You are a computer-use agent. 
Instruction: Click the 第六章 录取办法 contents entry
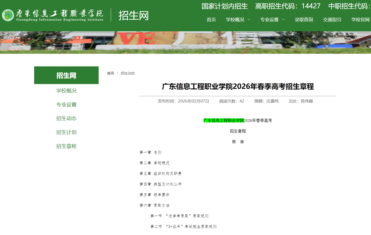click(x=155, y=205)
